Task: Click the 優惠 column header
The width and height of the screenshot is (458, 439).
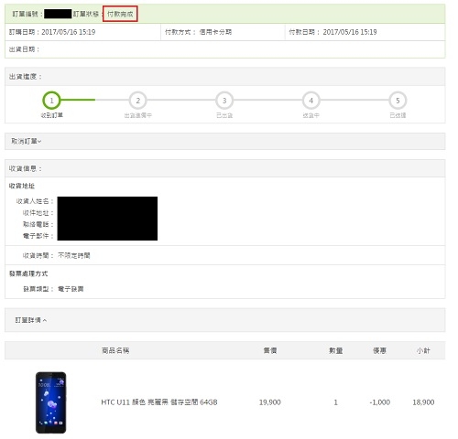Action: point(379,350)
